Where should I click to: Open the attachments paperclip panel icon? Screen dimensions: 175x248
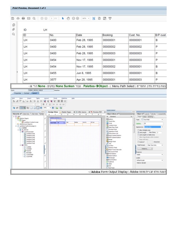click(x=13, y=29)
